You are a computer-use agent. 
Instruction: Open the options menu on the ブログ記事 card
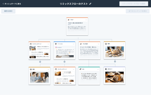pyautogui.click(x=98, y=44)
